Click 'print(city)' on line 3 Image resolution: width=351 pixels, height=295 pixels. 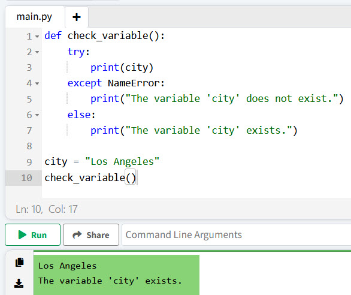tap(122, 68)
